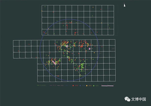Click the blue dot in the legend

coord(80,86)
